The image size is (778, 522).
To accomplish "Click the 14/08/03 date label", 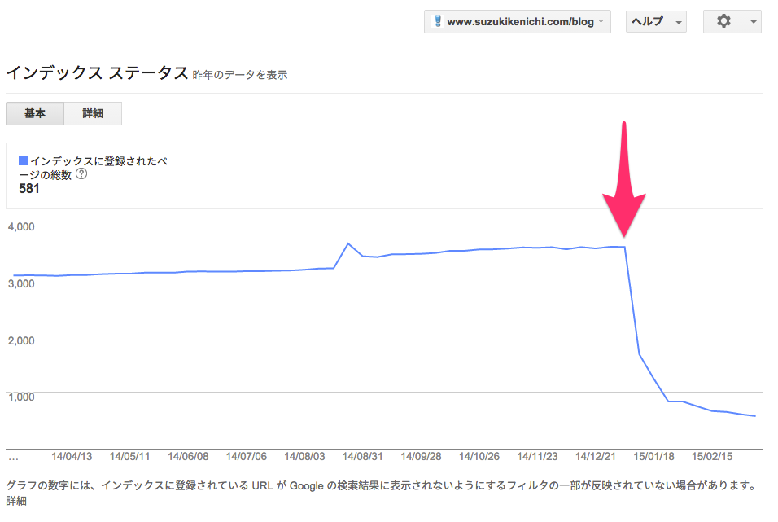I will [304, 456].
